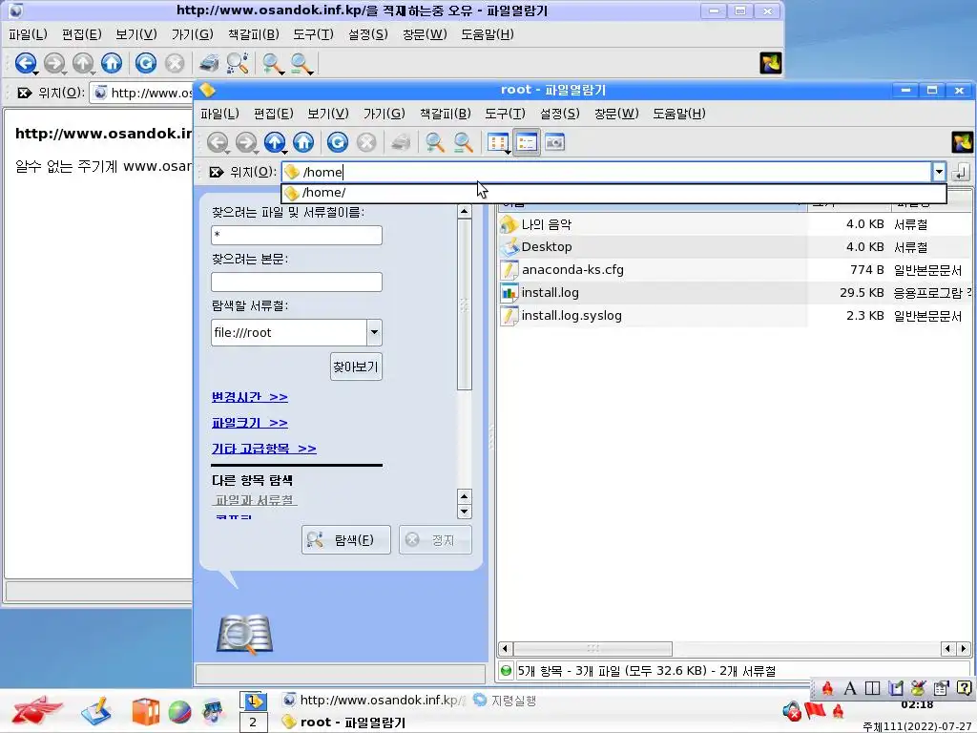Expand the 변경시간 >> section
The image size is (977, 733).
tap(249, 397)
